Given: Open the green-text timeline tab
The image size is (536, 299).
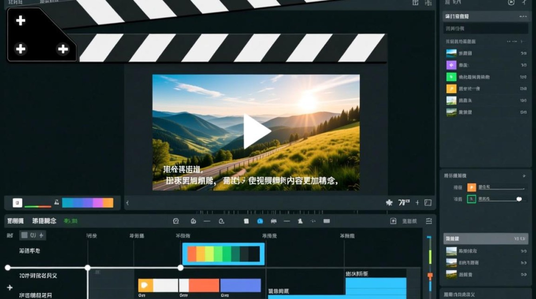Looking at the screenshot, I should coord(71,221).
